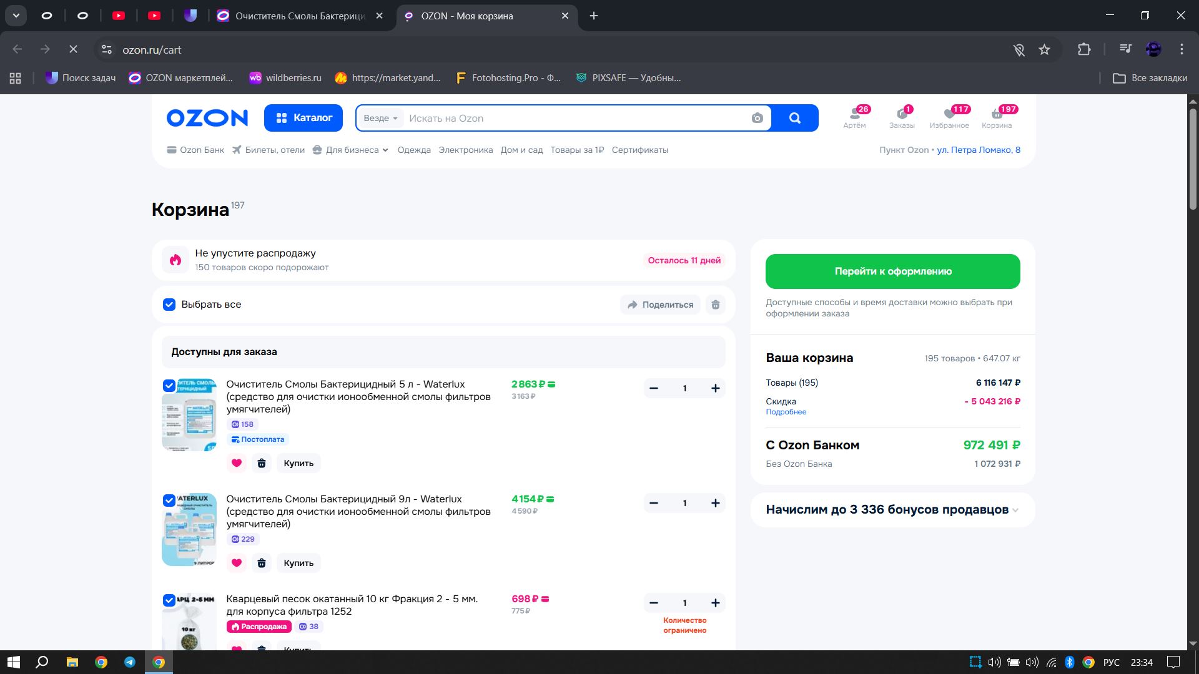Open the Везде search scope dropdown
This screenshot has height=674, width=1199.
[x=380, y=119]
